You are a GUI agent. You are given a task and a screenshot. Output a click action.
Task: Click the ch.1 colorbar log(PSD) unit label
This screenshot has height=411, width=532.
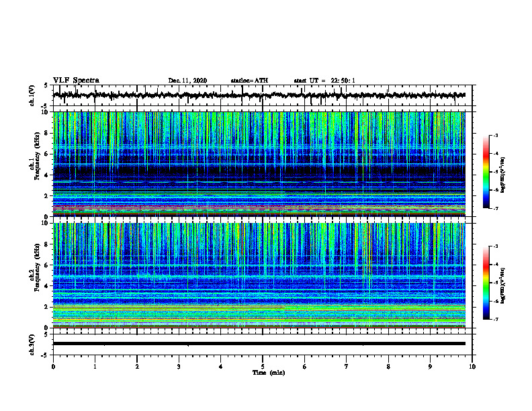[503, 175]
